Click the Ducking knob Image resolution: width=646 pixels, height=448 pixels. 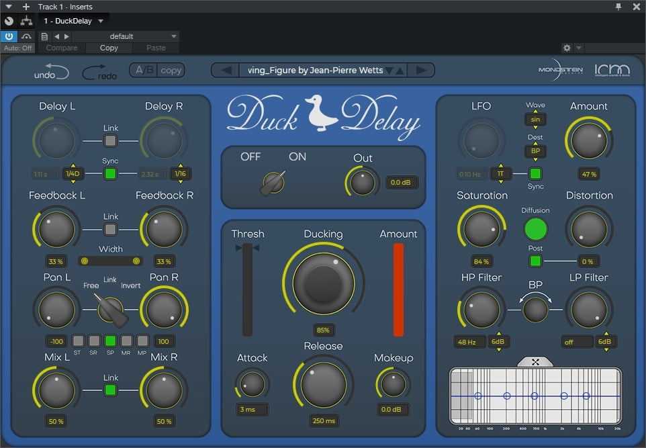tap(324, 283)
